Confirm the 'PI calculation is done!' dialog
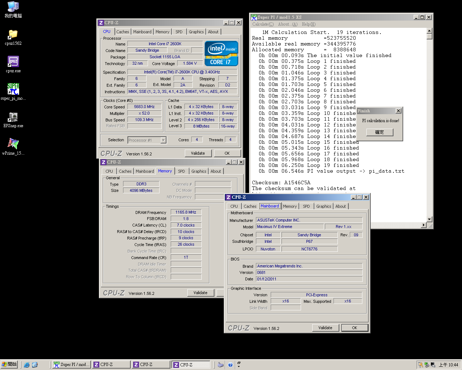Viewport: 462px width, 370px height. coord(379,132)
